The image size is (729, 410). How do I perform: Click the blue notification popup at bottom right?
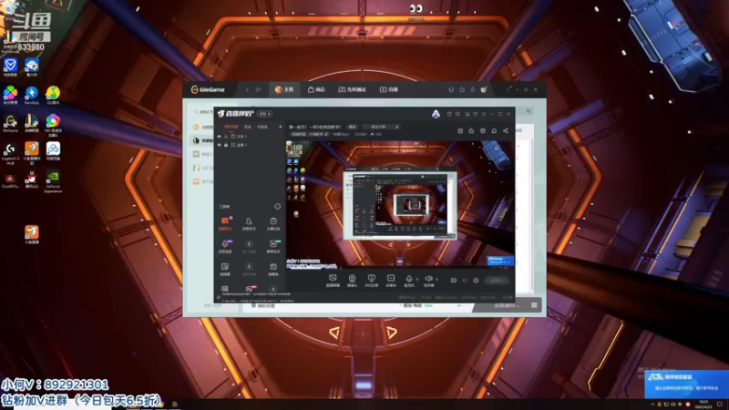point(686,384)
